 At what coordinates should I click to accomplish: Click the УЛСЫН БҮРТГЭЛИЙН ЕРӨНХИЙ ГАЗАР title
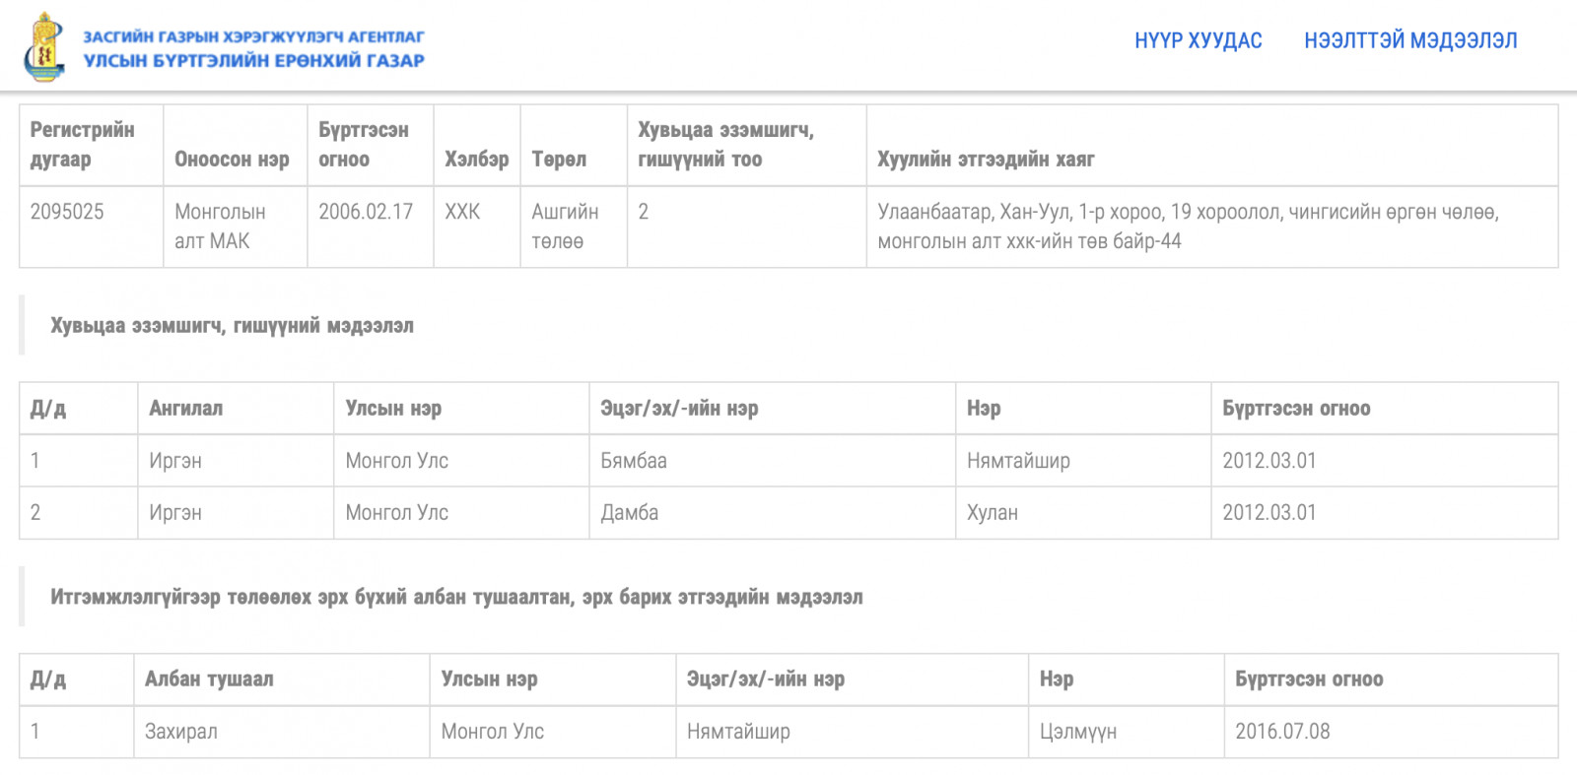(253, 61)
